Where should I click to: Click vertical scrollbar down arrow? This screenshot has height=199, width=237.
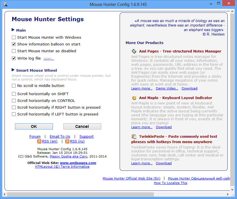click(232, 190)
